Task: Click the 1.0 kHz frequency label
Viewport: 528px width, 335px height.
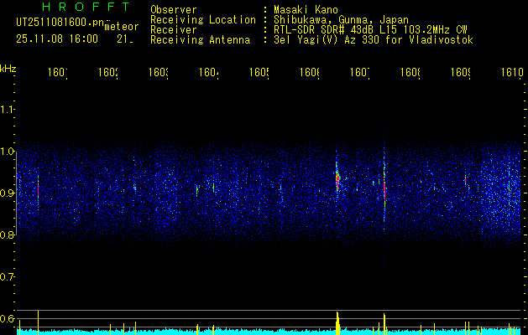Action: pyautogui.click(x=7, y=152)
